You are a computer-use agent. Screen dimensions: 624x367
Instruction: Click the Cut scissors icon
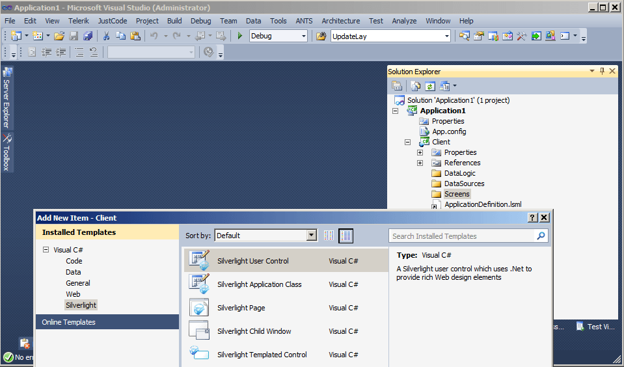[x=106, y=36]
